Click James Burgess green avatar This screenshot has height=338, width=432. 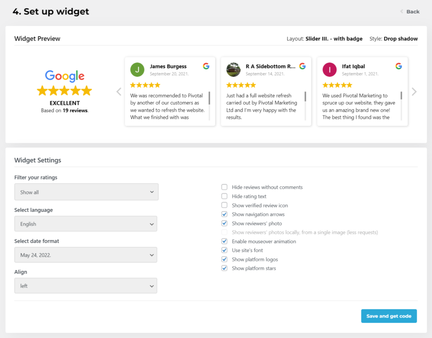(137, 70)
